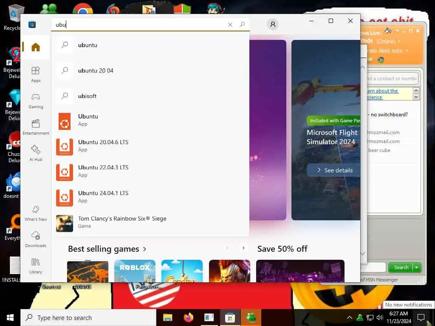
Task: Open Firefox from taskbar
Action: [189, 318]
